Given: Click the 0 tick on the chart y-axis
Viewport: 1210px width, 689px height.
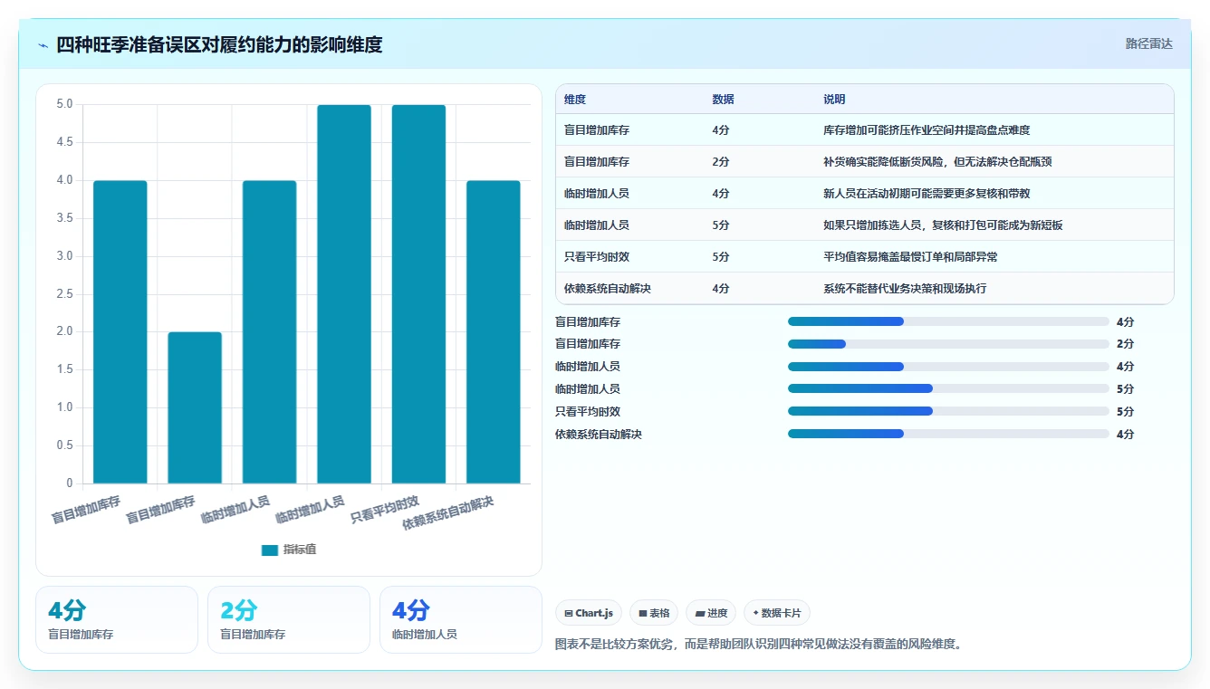Looking at the screenshot, I should pyautogui.click(x=69, y=483).
